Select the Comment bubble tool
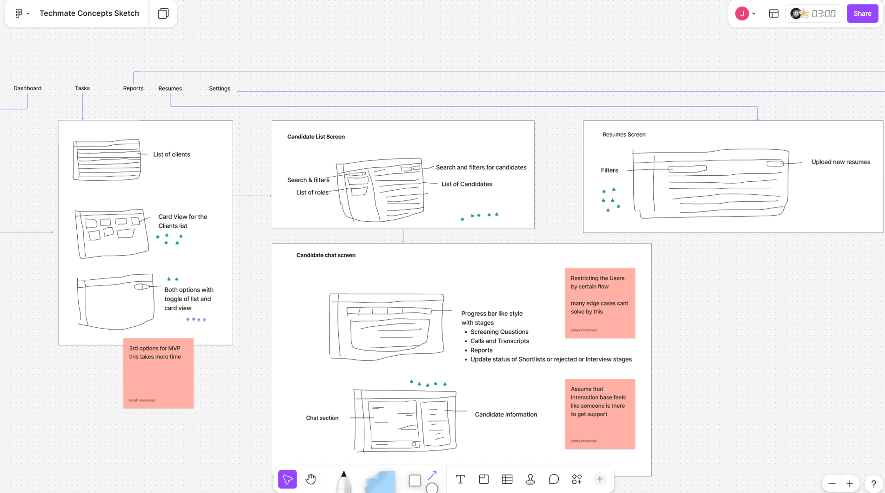The height and width of the screenshot is (493, 885). 554,479
